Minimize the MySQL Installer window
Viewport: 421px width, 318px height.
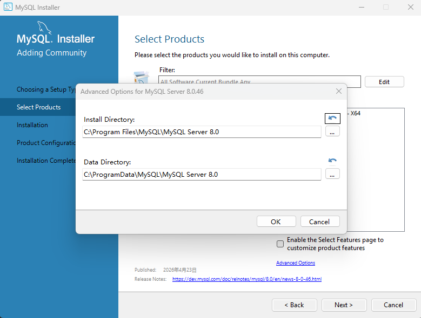click(x=362, y=7)
